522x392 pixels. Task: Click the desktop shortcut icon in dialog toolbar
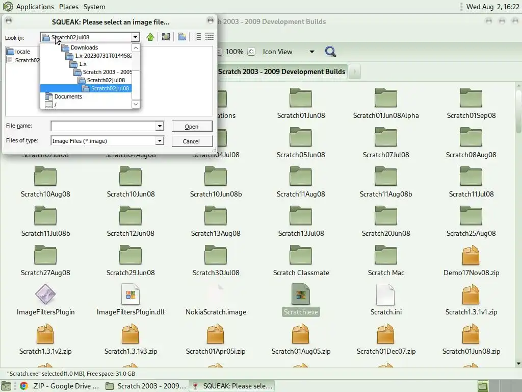click(x=166, y=37)
